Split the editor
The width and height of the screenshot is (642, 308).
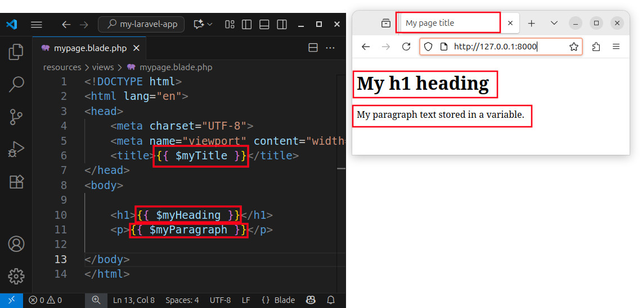pyautogui.click(x=313, y=48)
